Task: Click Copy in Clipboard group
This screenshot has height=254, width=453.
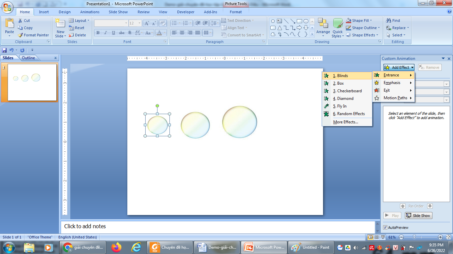Action: pos(25,28)
